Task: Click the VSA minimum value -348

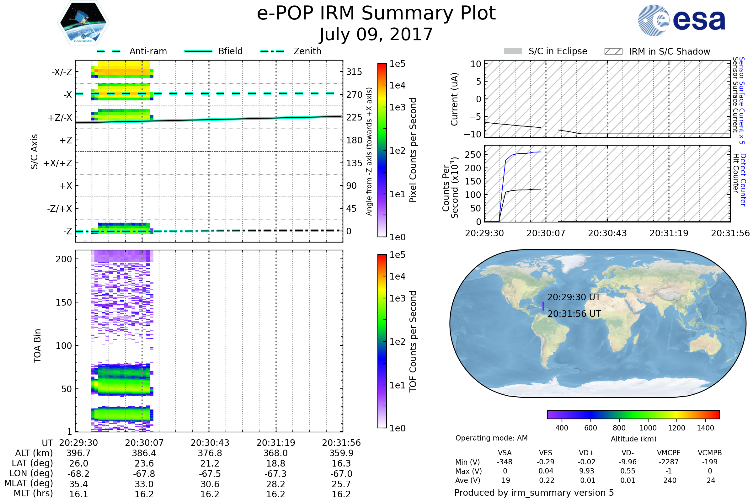Action: click(505, 462)
